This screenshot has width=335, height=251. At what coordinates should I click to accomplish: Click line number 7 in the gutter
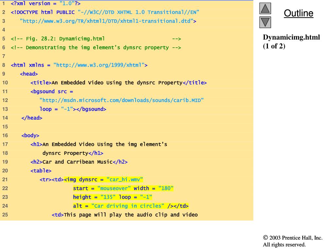click(x=4, y=56)
